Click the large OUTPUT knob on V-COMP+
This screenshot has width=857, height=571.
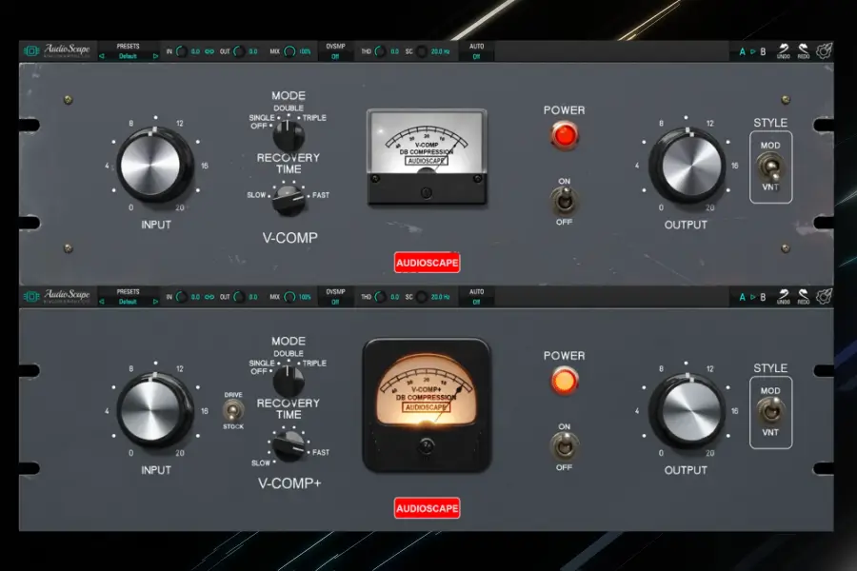688,411
